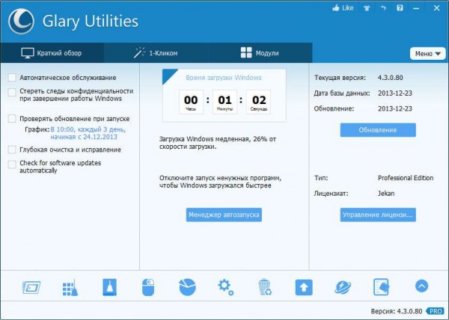Image resolution: width=449 pixels, height=320 pixels.
Task: Click Управление лицензи... button
Action: click(378, 215)
